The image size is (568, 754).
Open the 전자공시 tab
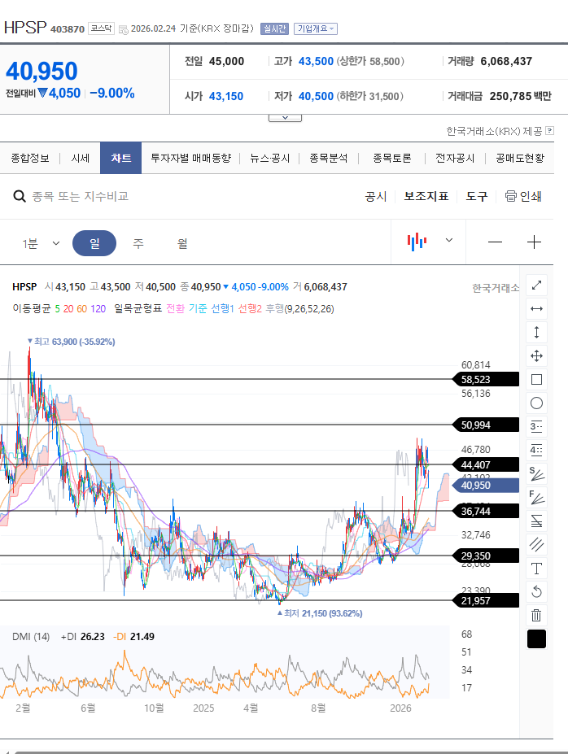pos(455,159)
